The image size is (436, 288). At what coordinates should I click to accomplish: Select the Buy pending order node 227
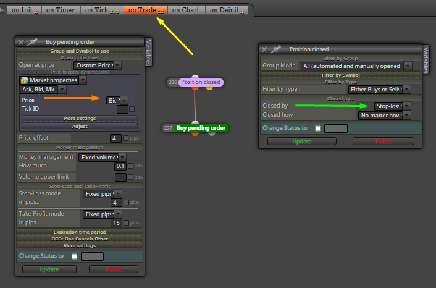tap(195, 129)
